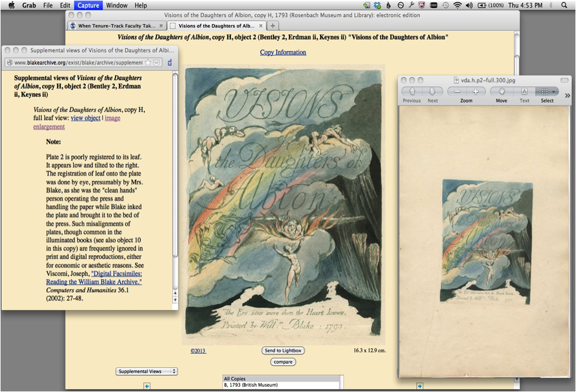Image resolution: width=576 pixels, height=392 pixels.
Task: Click the site identity globe icon
Action: (10, 62)
